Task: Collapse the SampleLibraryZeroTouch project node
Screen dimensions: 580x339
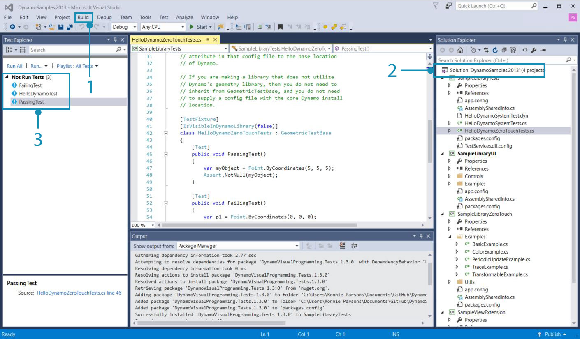Action: (x=442, y=214)
